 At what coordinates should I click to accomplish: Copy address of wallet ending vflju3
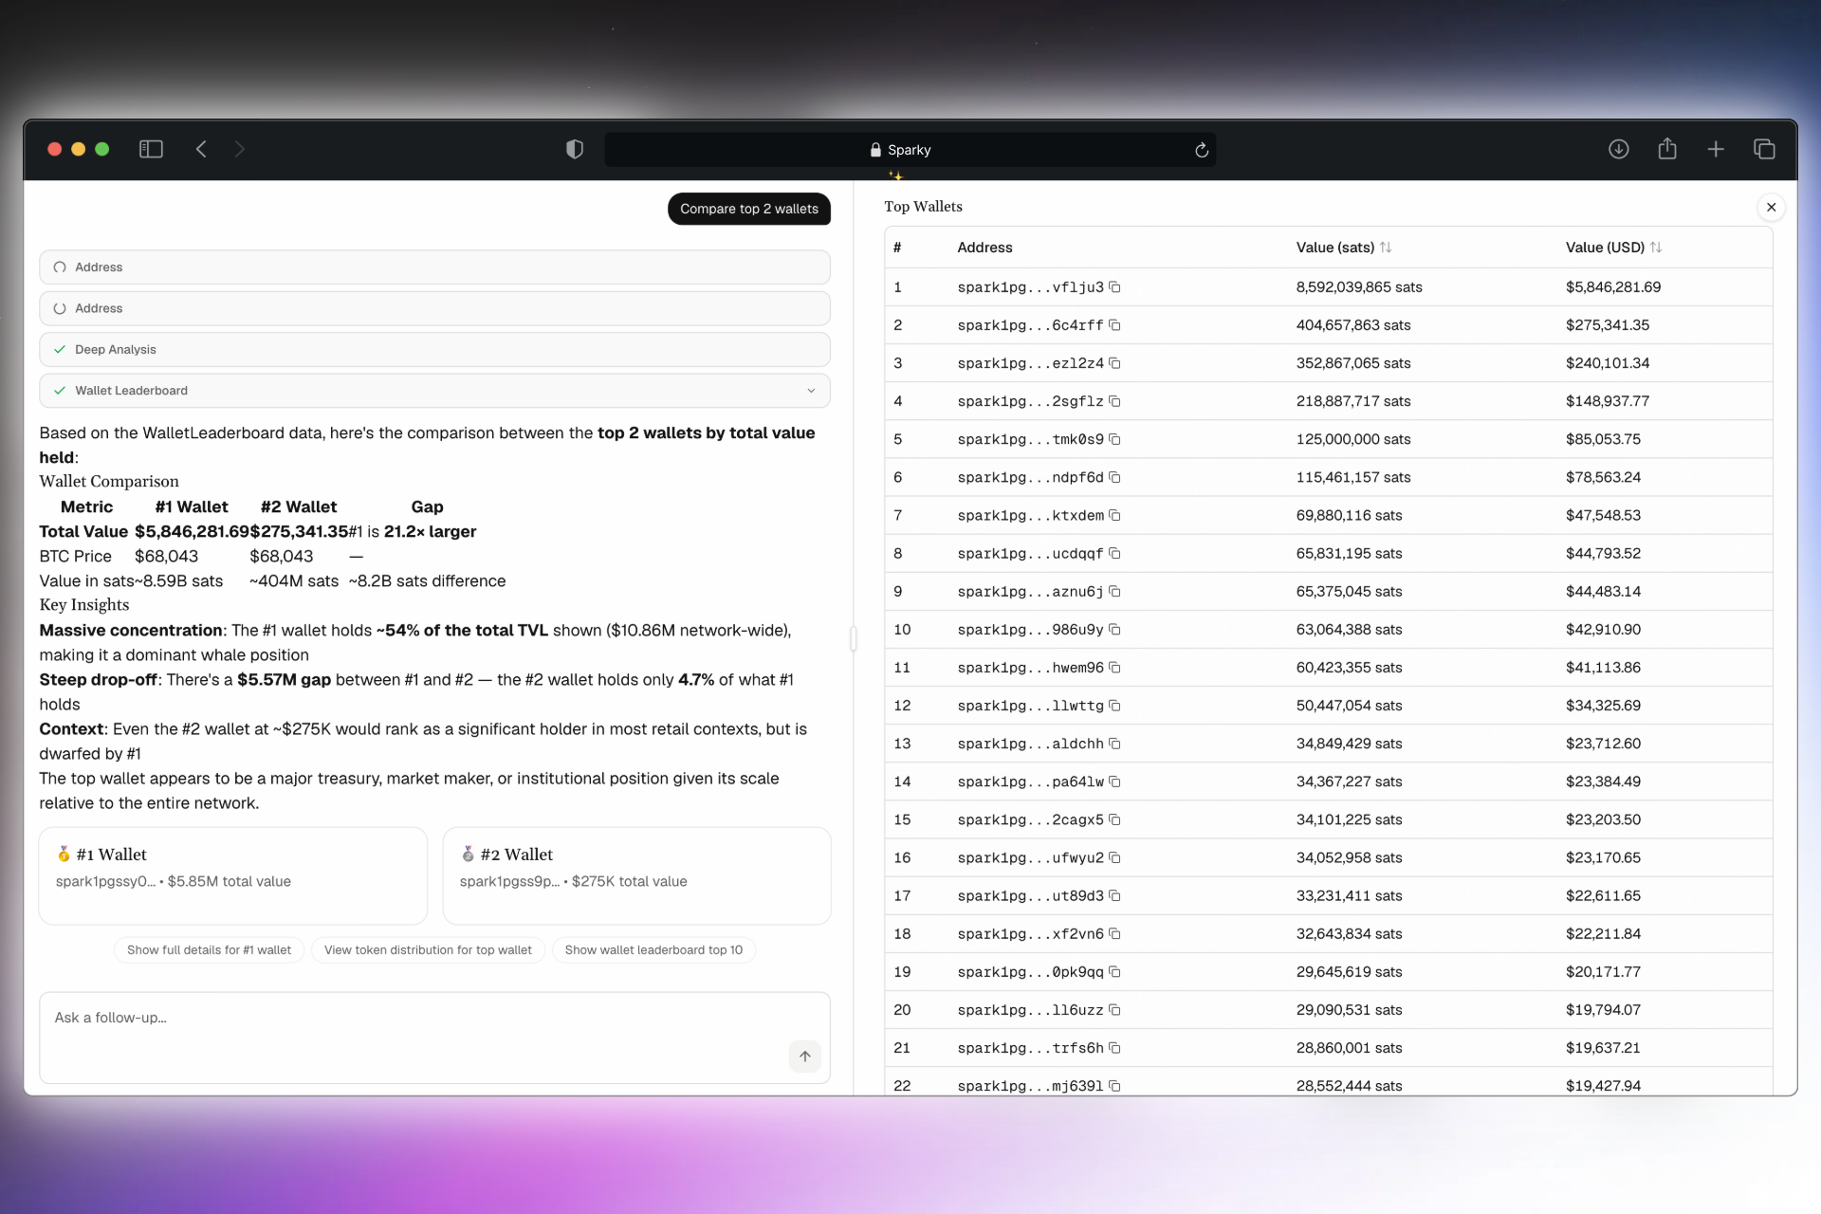pos(1115,287)
